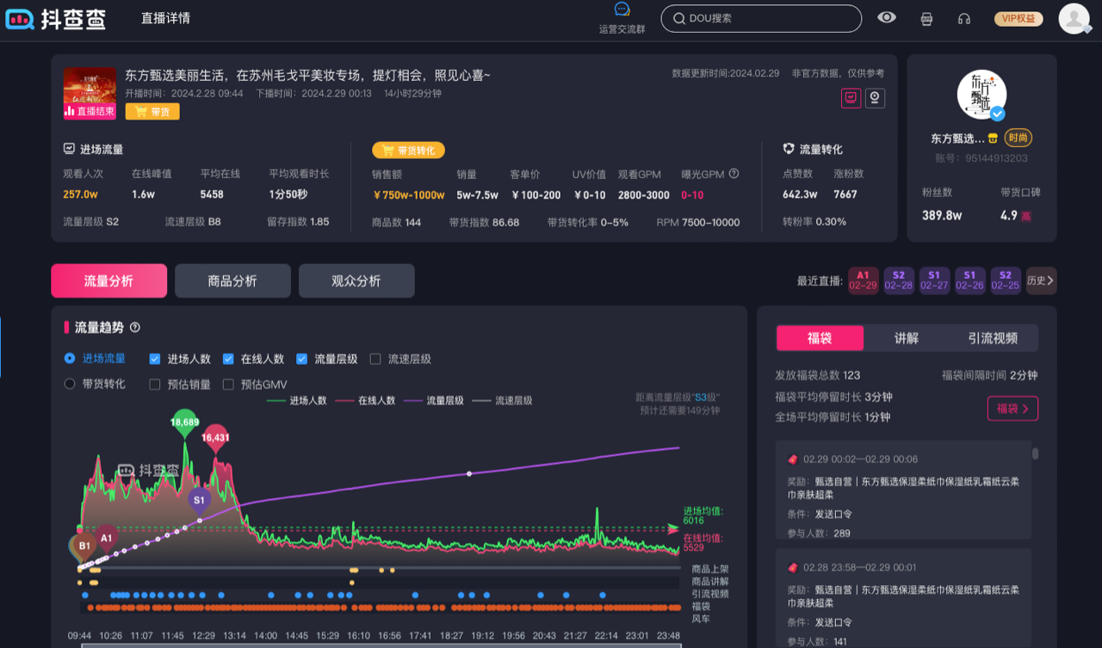This screenshot has width=1102, height=648.
Task: Open the 福袋 arrow button
Action: point(1012,409)
